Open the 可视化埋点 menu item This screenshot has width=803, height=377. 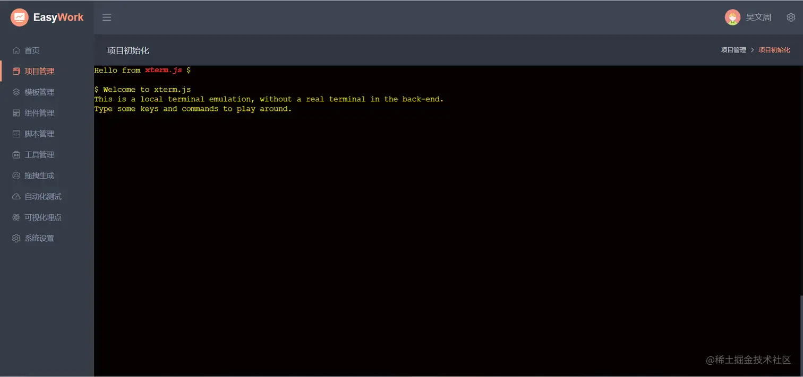click(x=47, y=217)
